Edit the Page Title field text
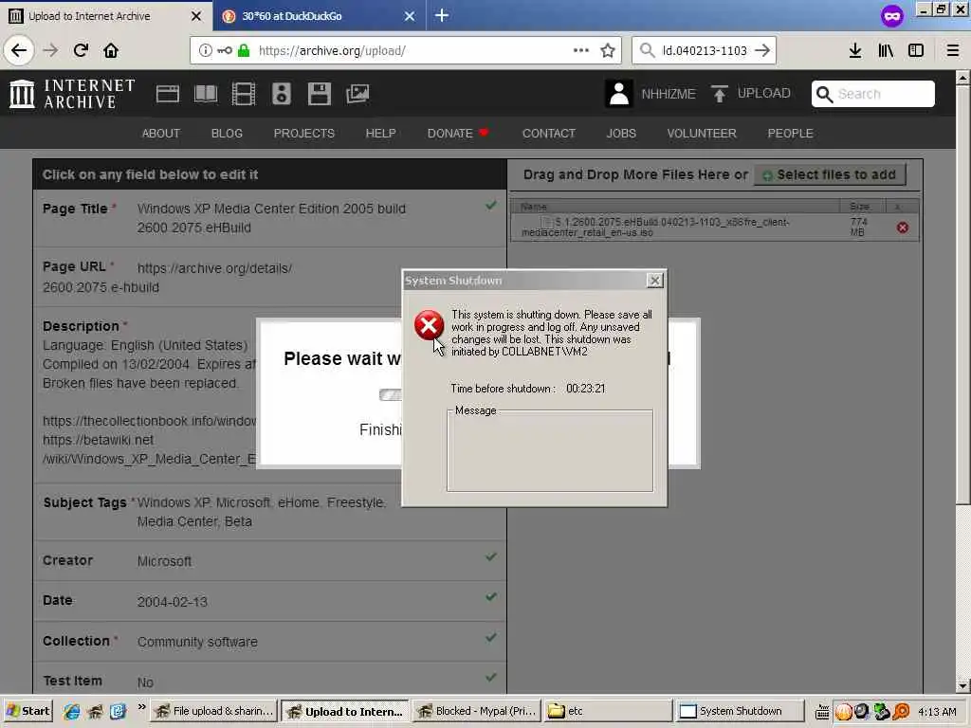This screenshot has height=728, width=971. click(x=271, y=218)
